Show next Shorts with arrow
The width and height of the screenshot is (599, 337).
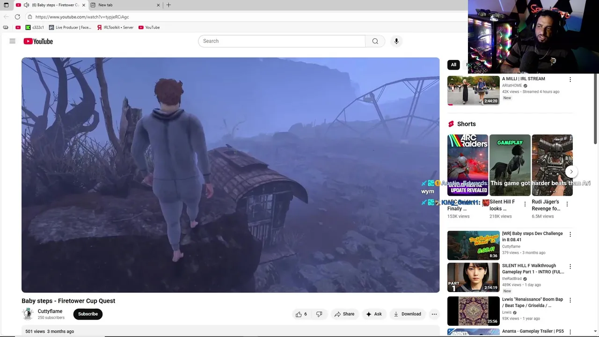coord(571,172)
